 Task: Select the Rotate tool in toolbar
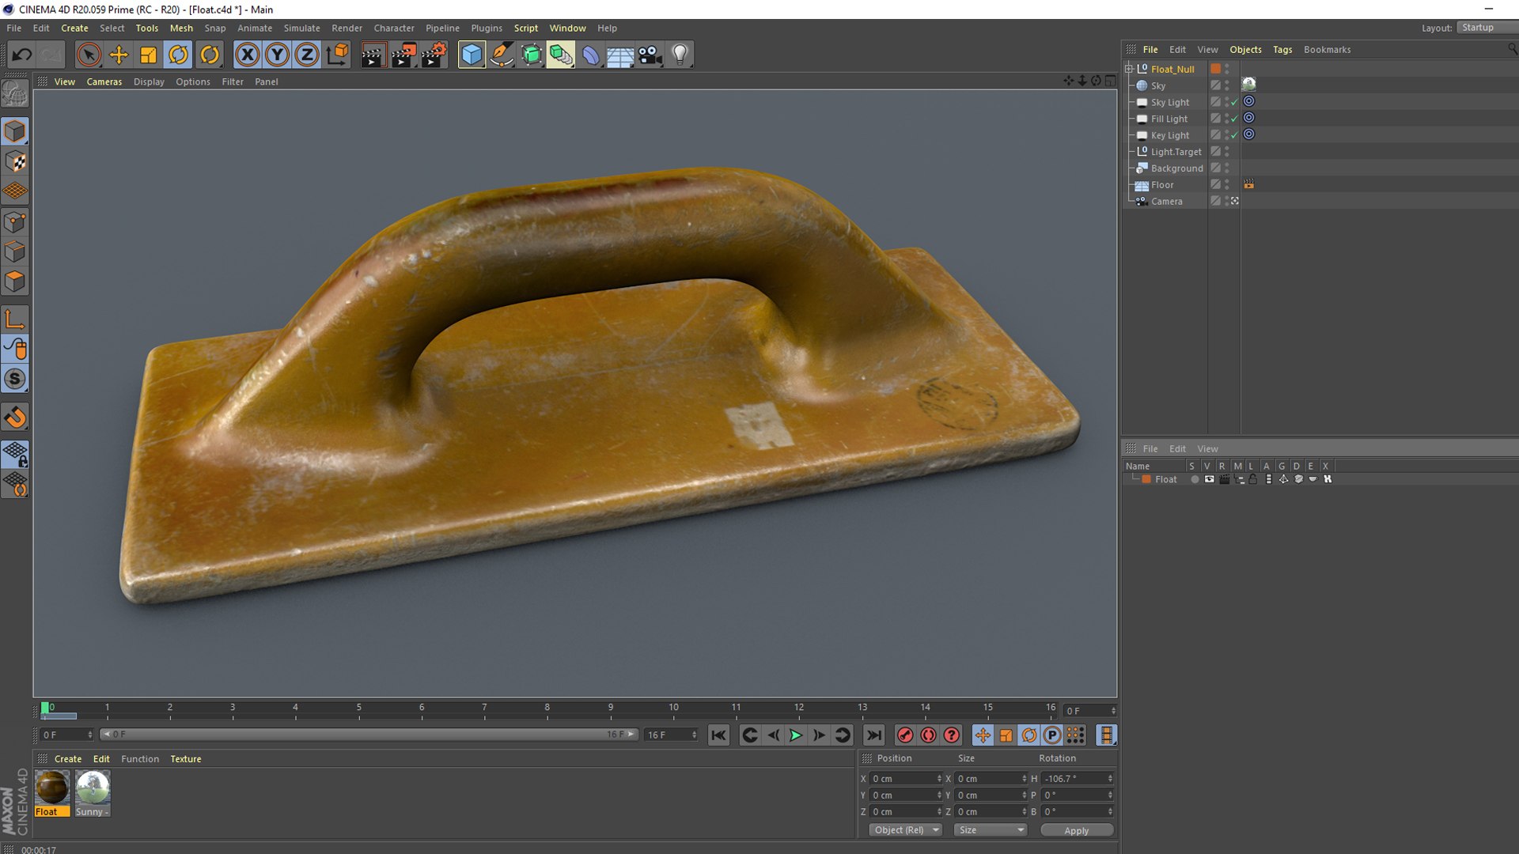(179, 55)
